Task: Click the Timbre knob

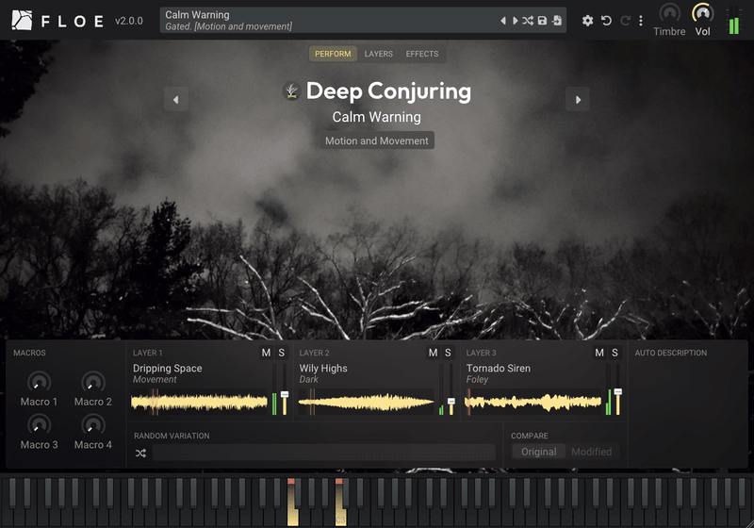Action: click(x=669, y=13)
